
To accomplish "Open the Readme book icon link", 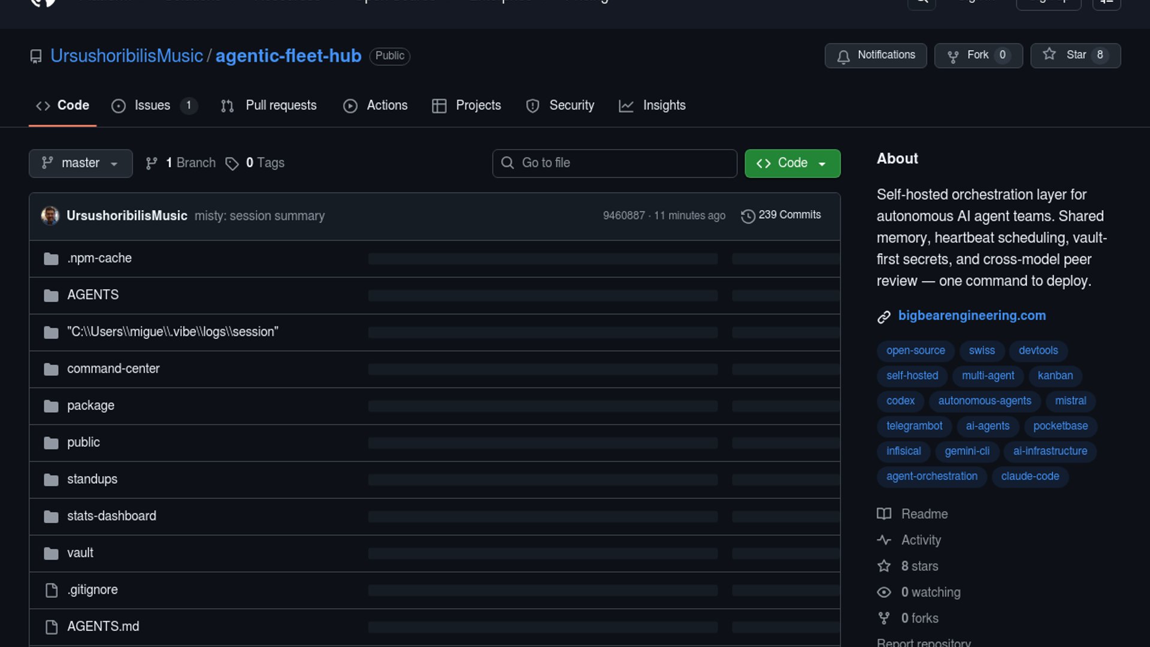I will click(x=884, y=514).
